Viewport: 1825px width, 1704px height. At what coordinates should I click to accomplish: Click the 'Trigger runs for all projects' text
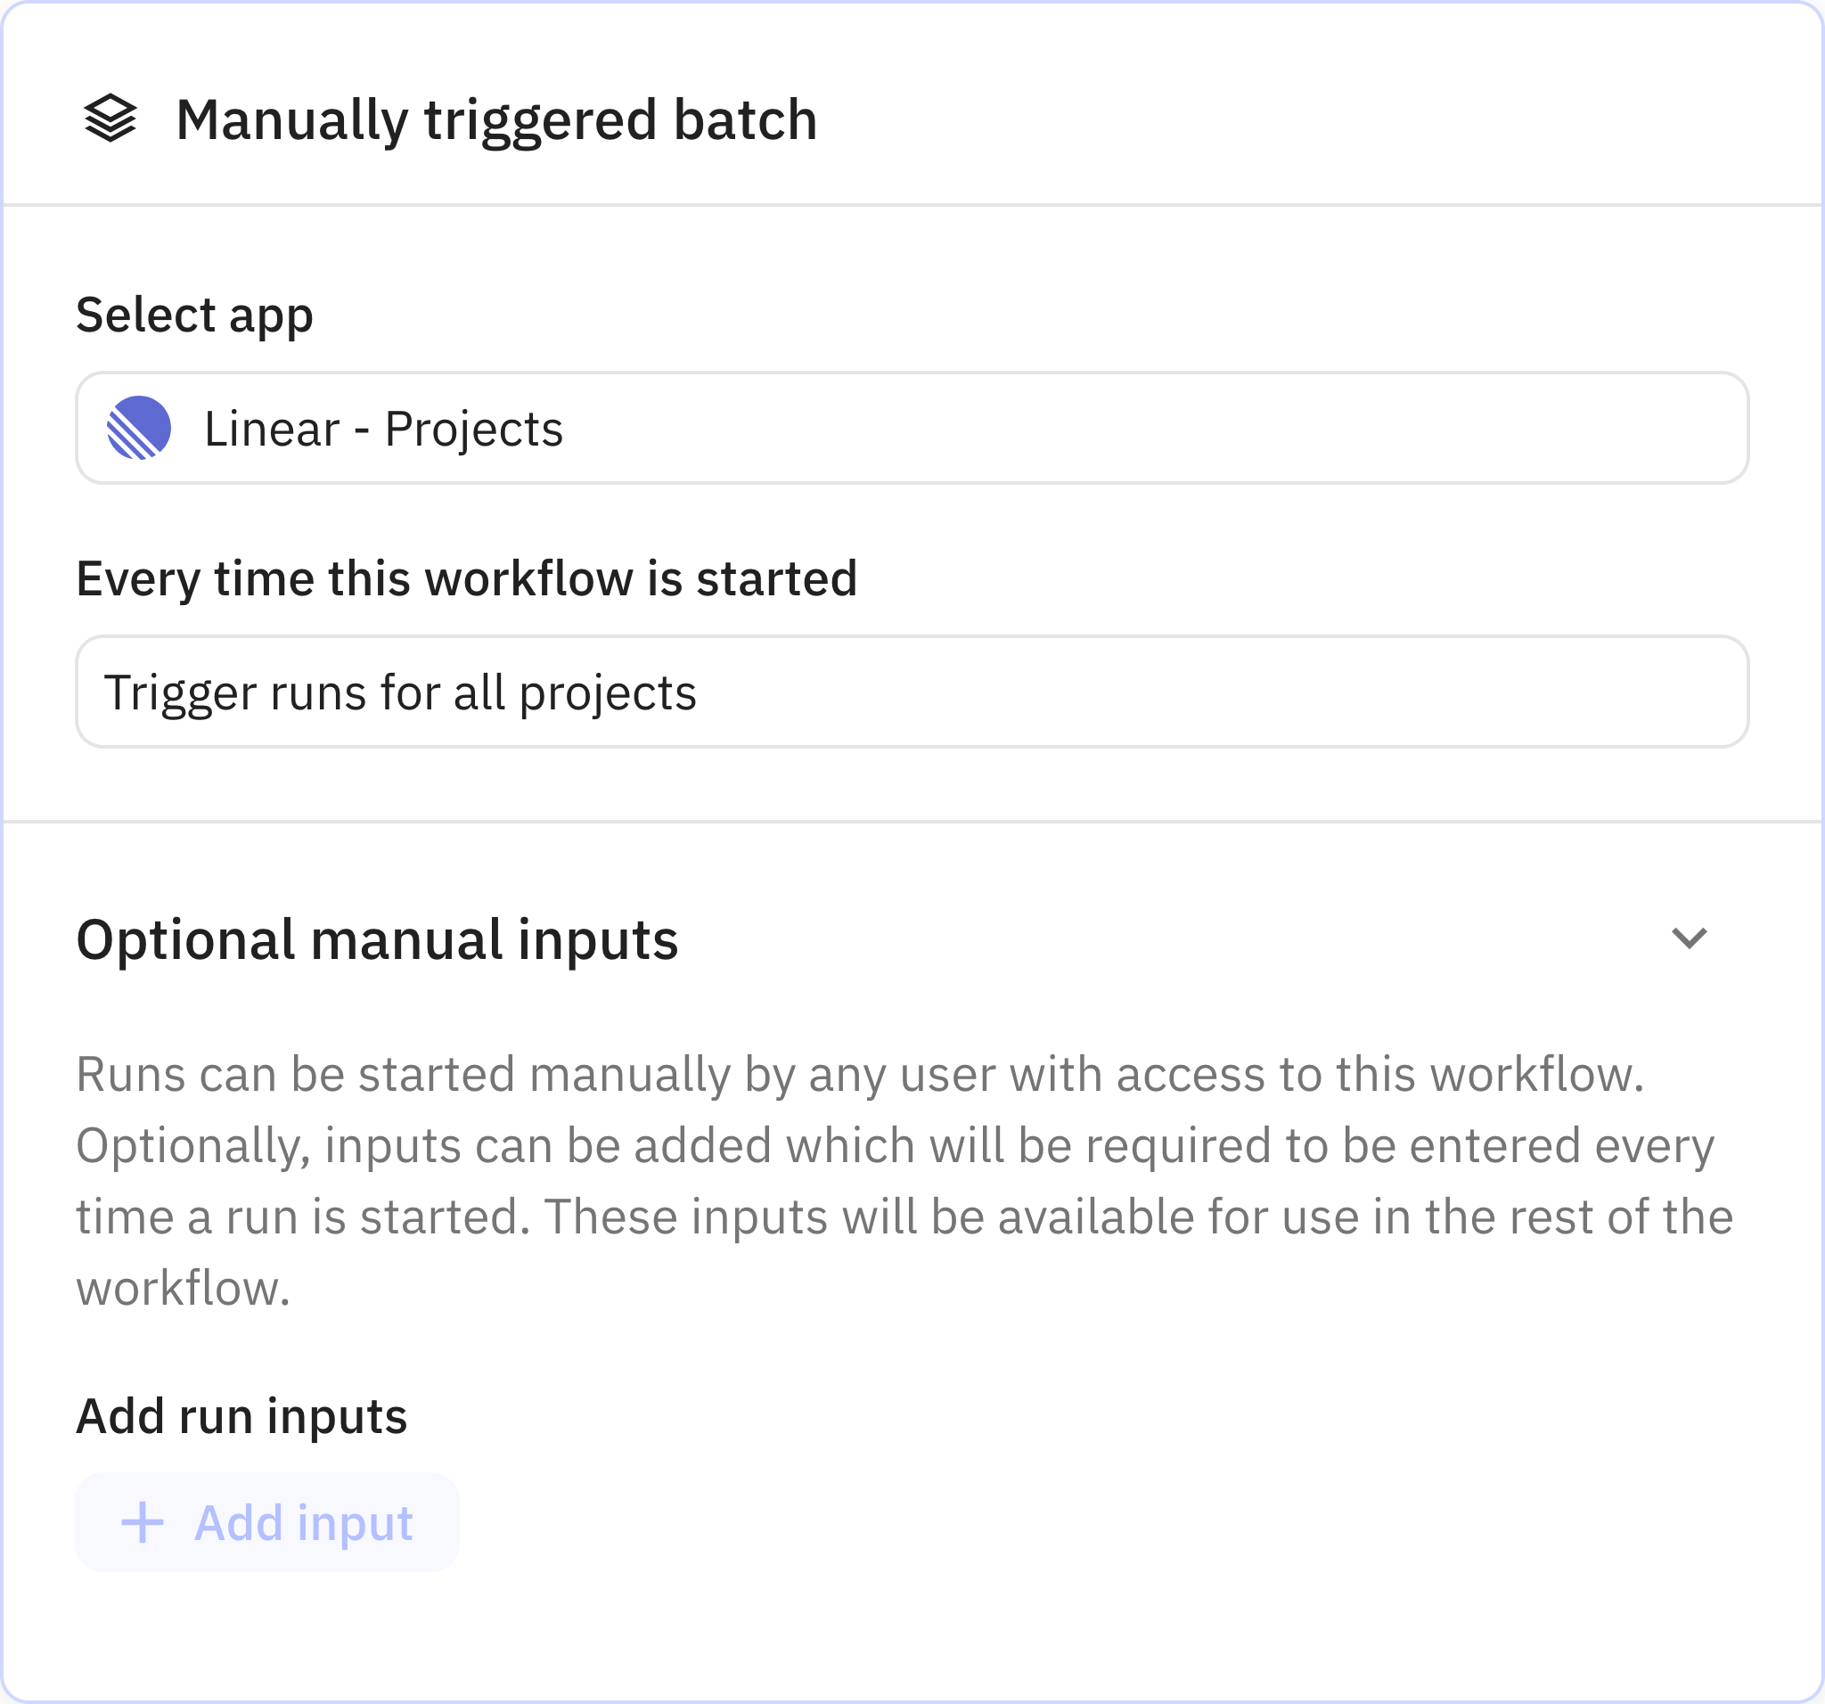pyautogui.click(x=400, y=692)
